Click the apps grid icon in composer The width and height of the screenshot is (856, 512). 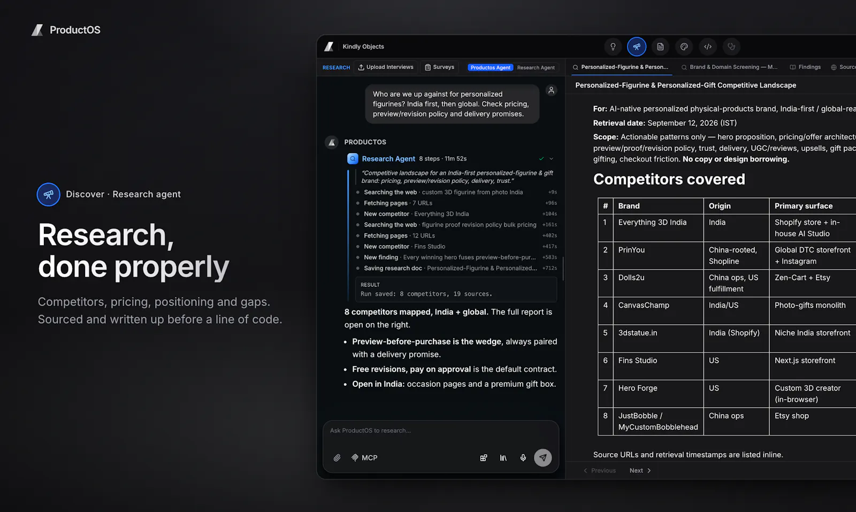[x=484, y=457]
